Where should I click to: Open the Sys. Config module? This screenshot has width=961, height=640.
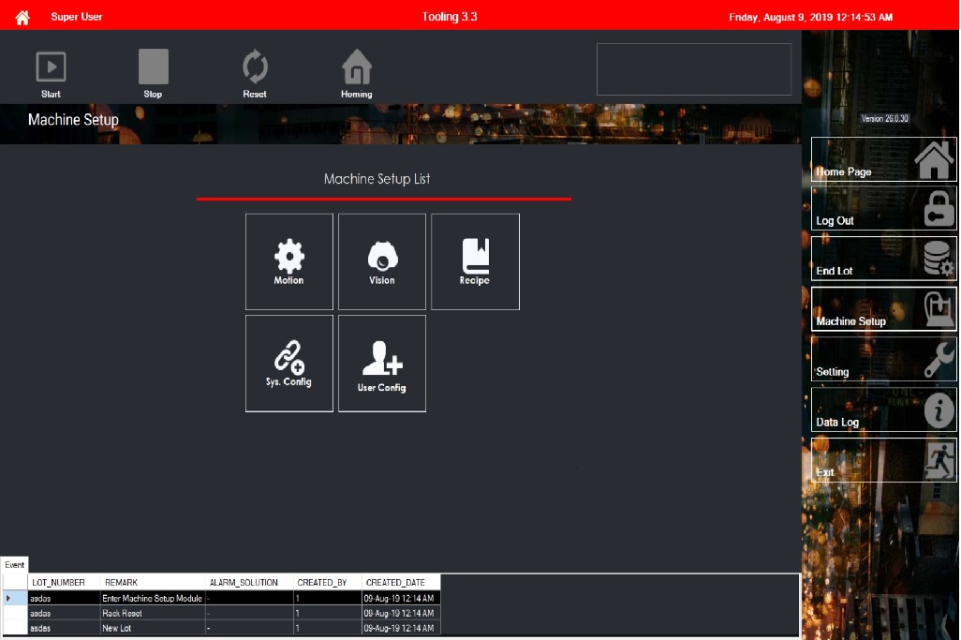click(288, 363)
